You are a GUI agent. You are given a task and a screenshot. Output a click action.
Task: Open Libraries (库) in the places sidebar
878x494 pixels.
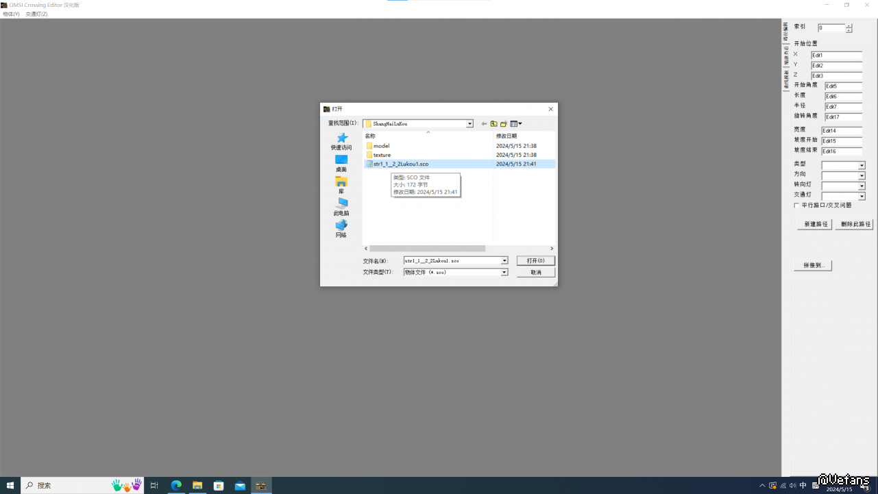(341, 182)
